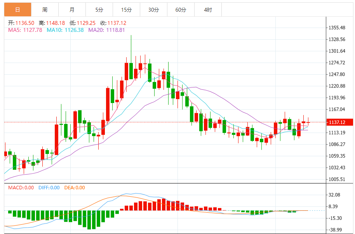Open the 5分 interval tab
Viewport: 355px width, 234px height.
(x=99, y=10)
